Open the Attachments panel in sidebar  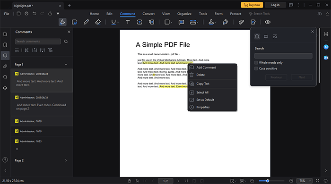tap(5, 67)
